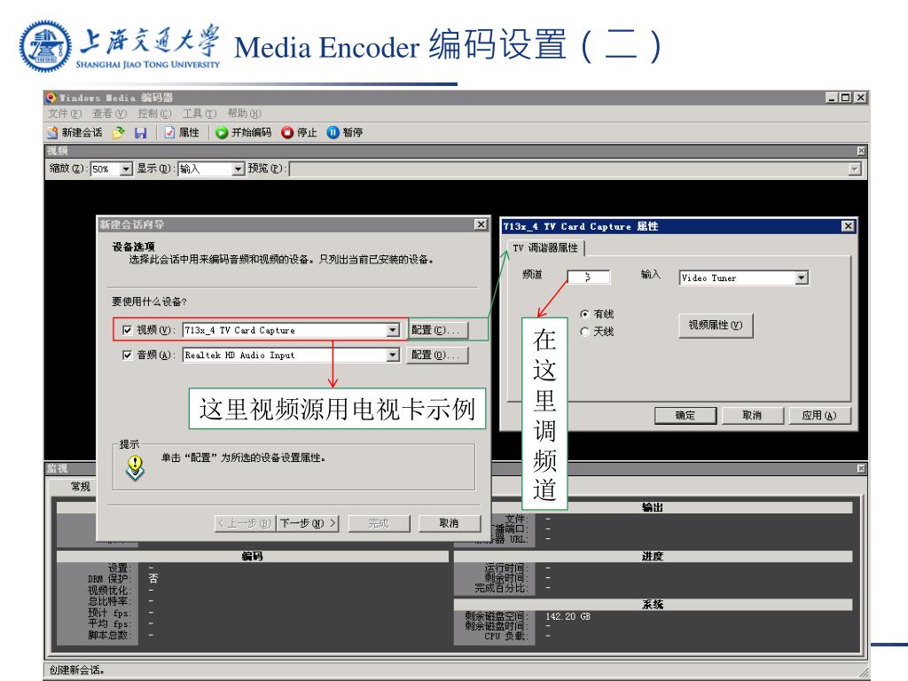Click the Back (上一步) wizard button
908x681 pixels.
point(245,523)
